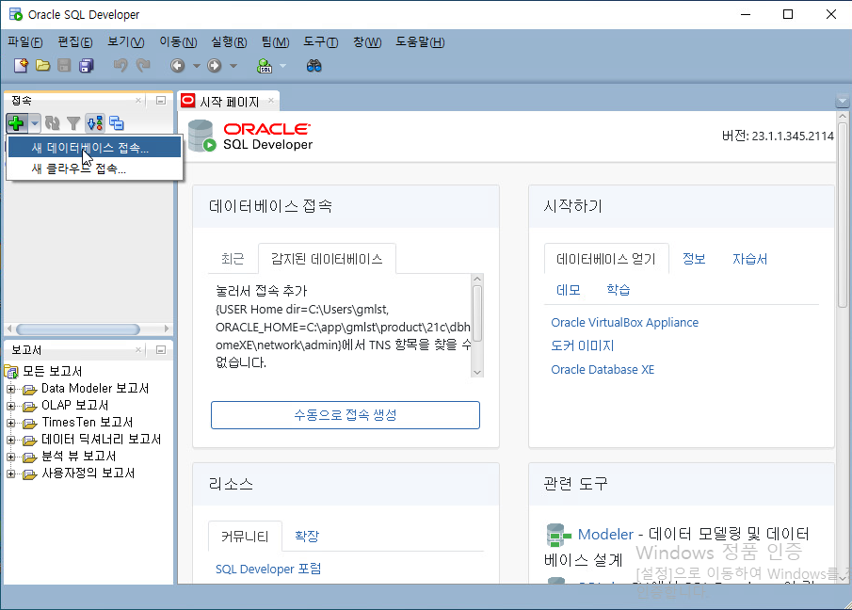Select 새 클라우드 접속... menu item
The height and width of the screenshot is (610, 852).
[94, 169]
